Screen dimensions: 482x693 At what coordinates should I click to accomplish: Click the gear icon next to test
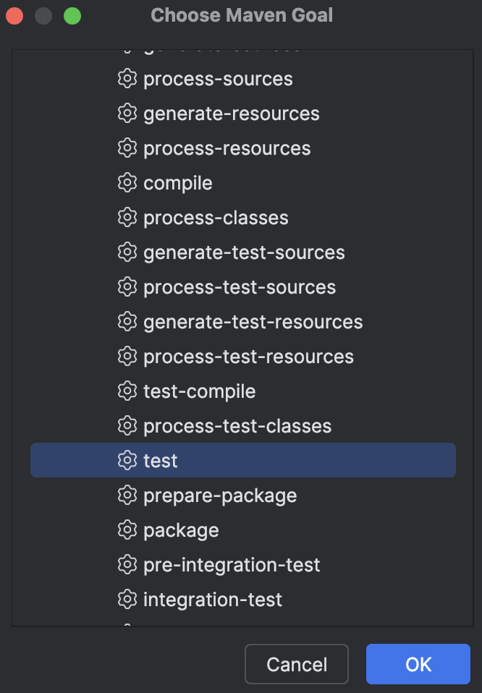click(x=127, y=460)
